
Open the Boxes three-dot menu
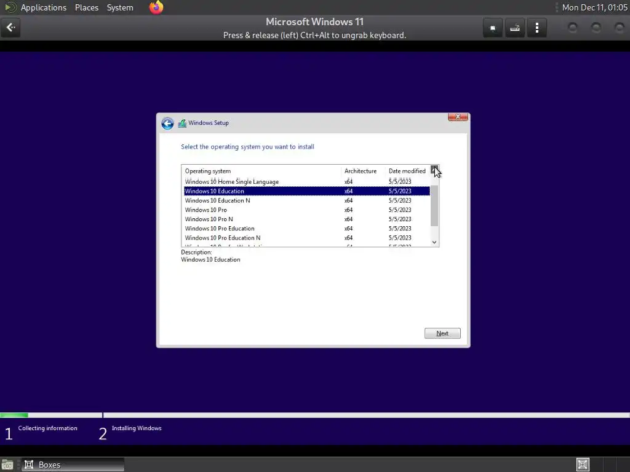536,28
